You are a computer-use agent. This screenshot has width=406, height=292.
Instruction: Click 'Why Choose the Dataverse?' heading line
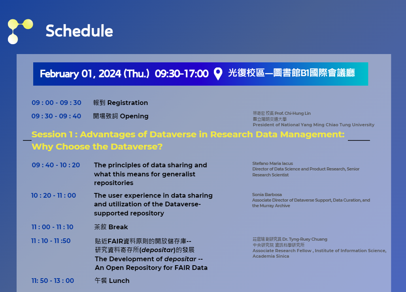[x=97, y=146]
